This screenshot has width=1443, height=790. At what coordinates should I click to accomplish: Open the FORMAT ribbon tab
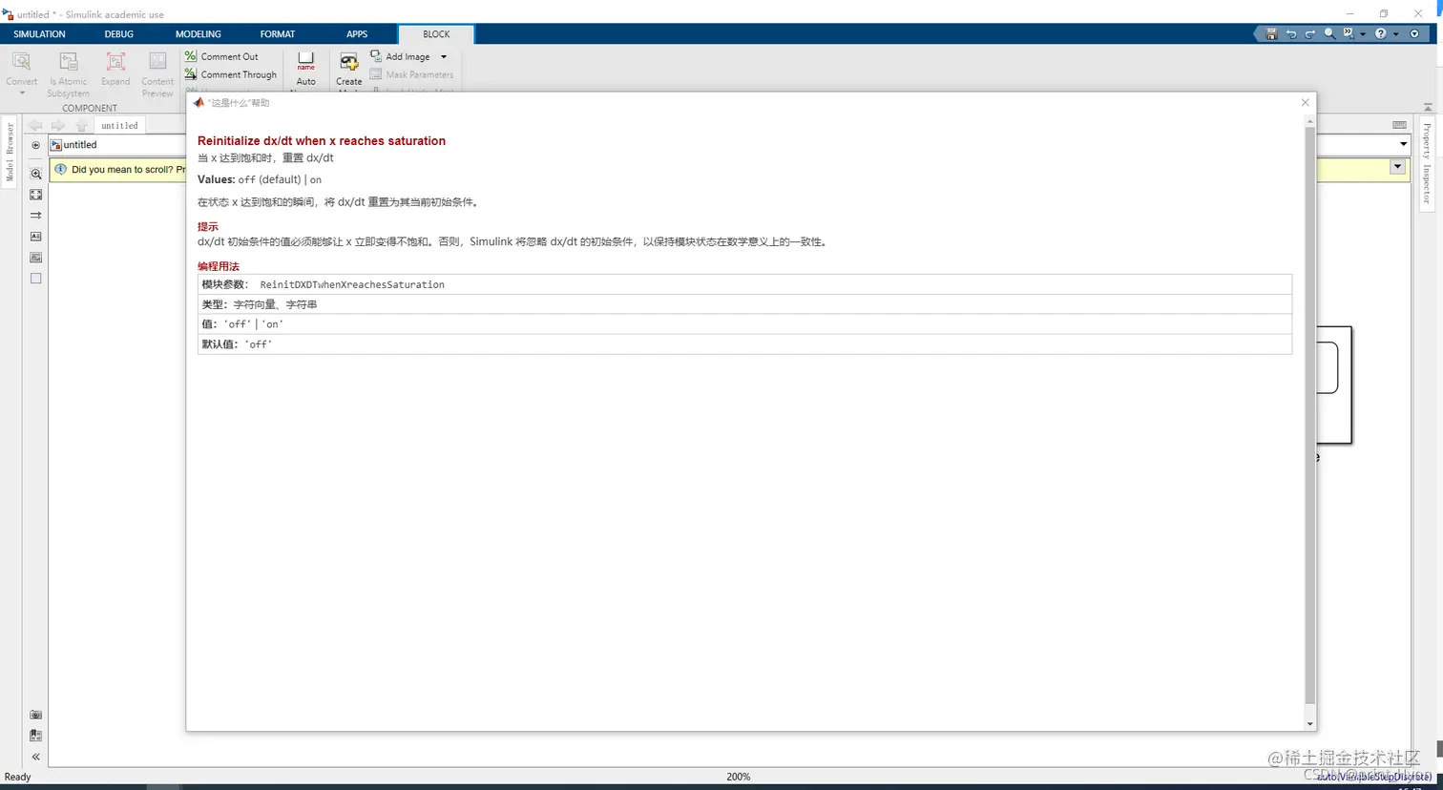278,34
